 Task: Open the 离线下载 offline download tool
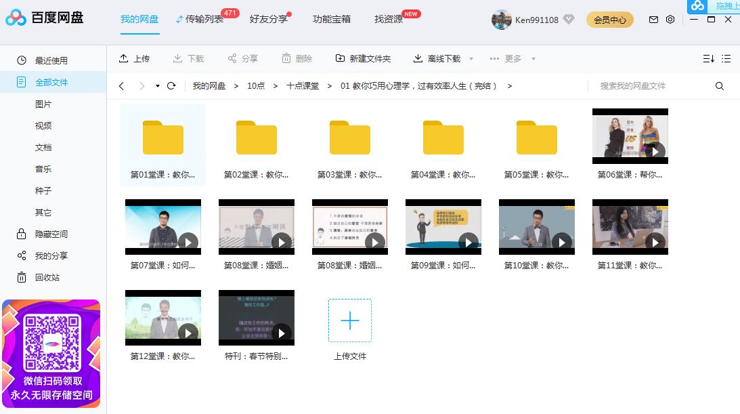pyautogui.click(x=436, y=59)
